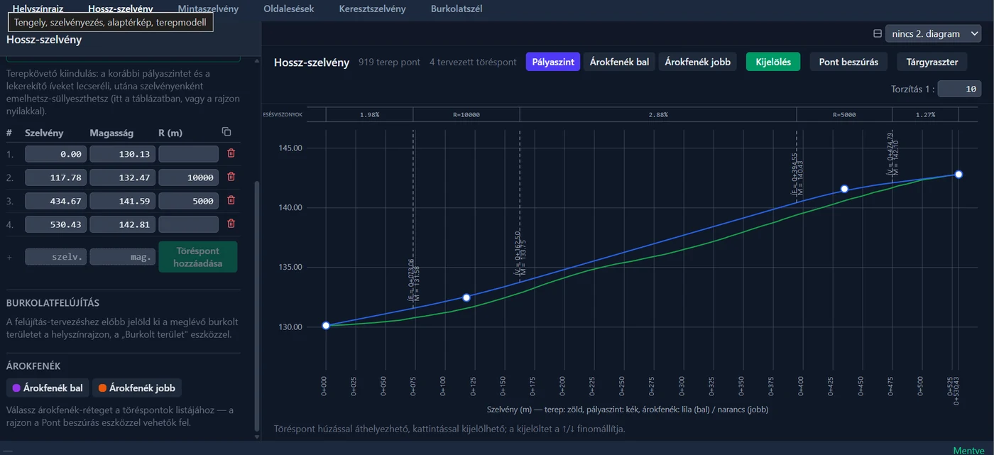
Task: Delete breakpoint row 3 with the trash icon
Action: tap(231, 200)
